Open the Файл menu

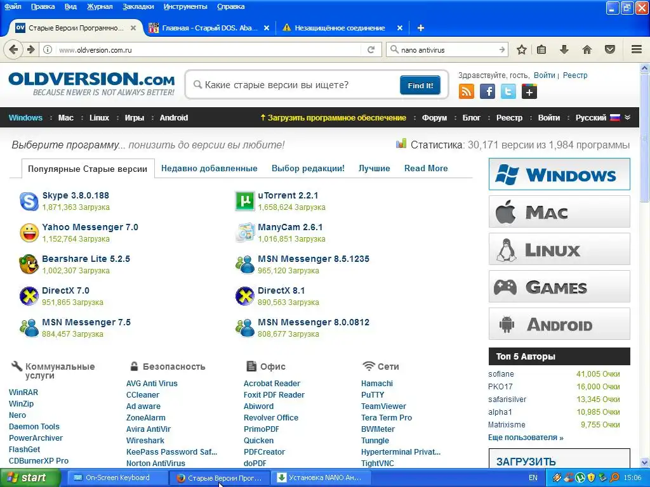(x=13, y=6)
